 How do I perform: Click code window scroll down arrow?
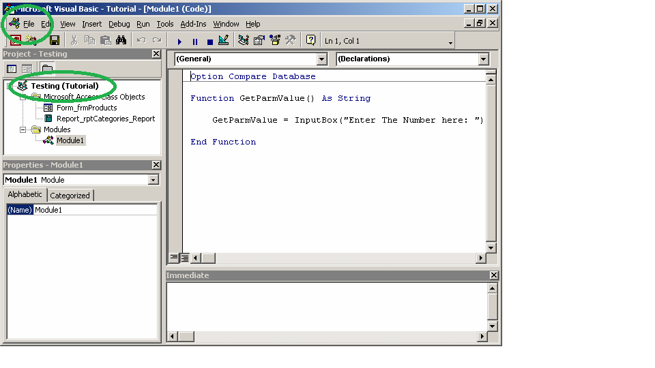pos(491,247)
